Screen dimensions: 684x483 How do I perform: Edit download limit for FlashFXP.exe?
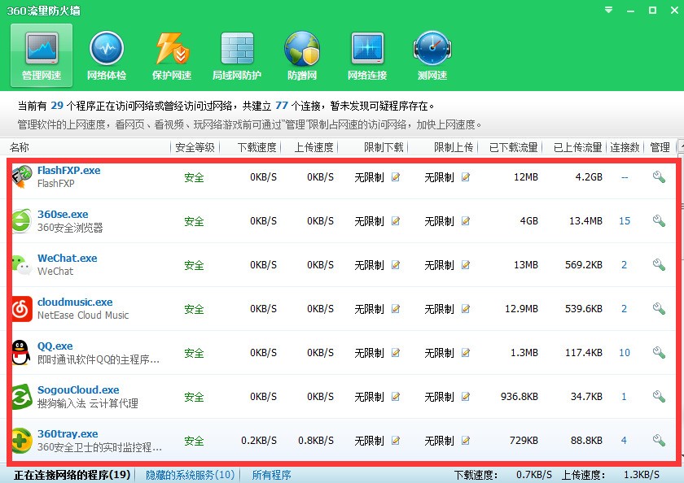[396, 176]
